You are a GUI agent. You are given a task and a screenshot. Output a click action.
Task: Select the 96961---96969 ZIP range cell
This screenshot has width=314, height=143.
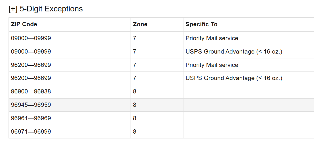31,118
